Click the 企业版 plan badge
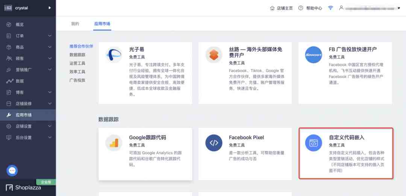 click(x=46, y=182)
